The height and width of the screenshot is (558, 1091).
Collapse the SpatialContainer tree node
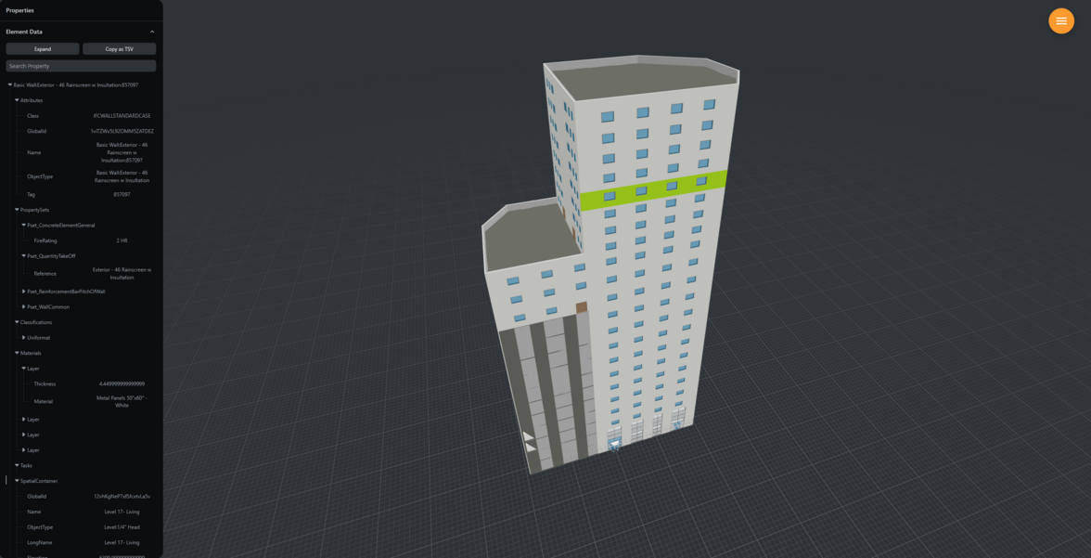point(17,481)
